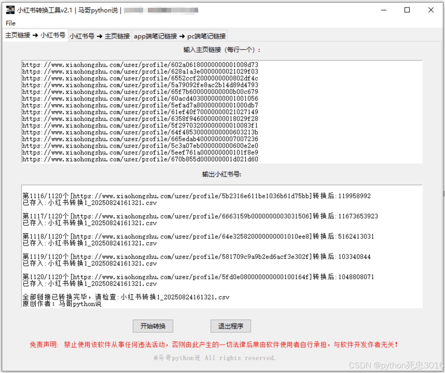Viewport: 445px width, 373px height.
Task: Click converted value 5162413031
Action: pos(356,236)
